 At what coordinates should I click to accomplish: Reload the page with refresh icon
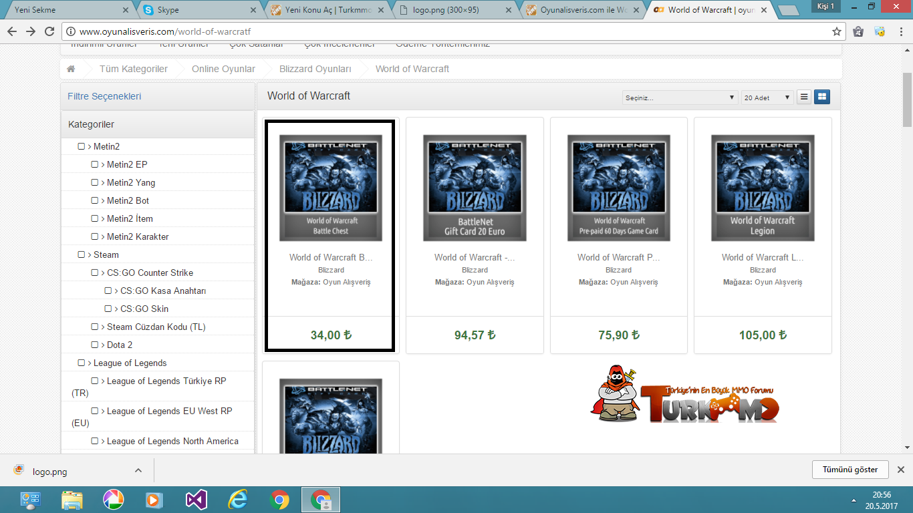[x=49, y=31]
